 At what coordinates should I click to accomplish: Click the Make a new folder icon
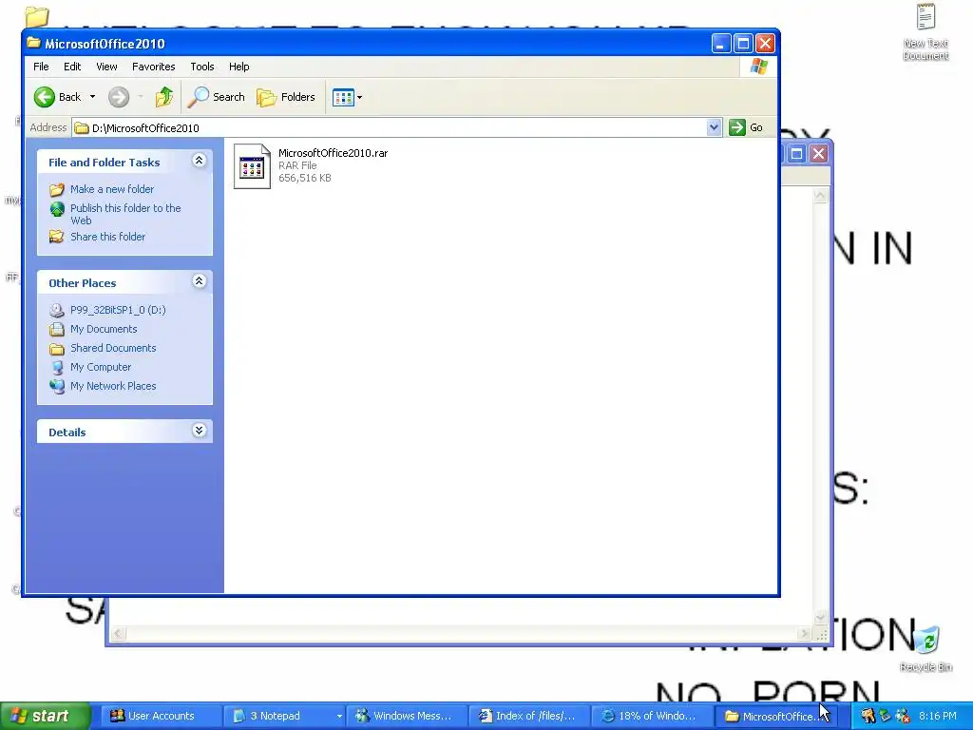(56, 189)
